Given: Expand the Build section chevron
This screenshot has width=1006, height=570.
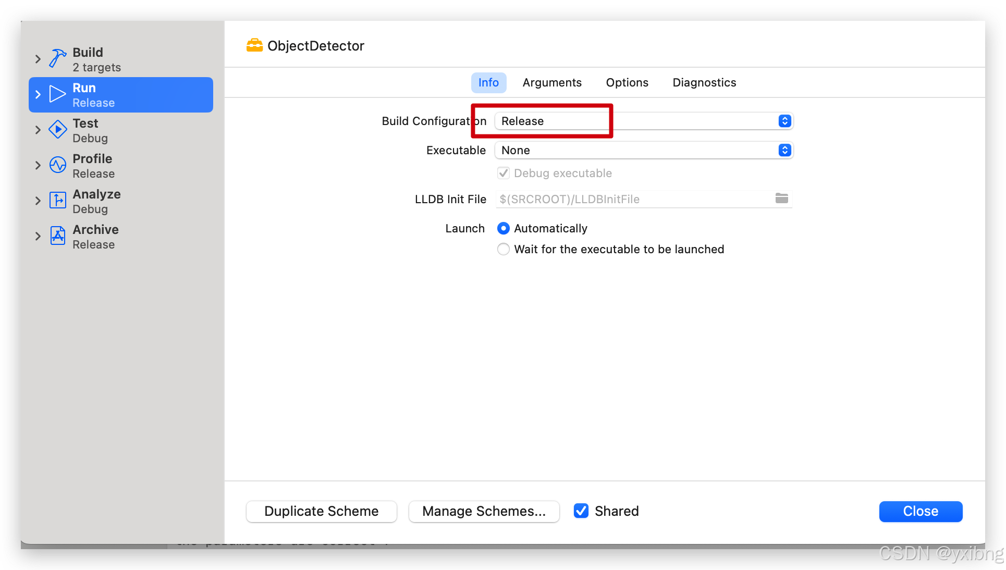Looking at the screenshot, I should [38, 59].
